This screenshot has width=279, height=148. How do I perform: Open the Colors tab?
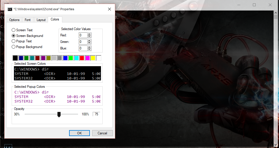tap(55, 19)
